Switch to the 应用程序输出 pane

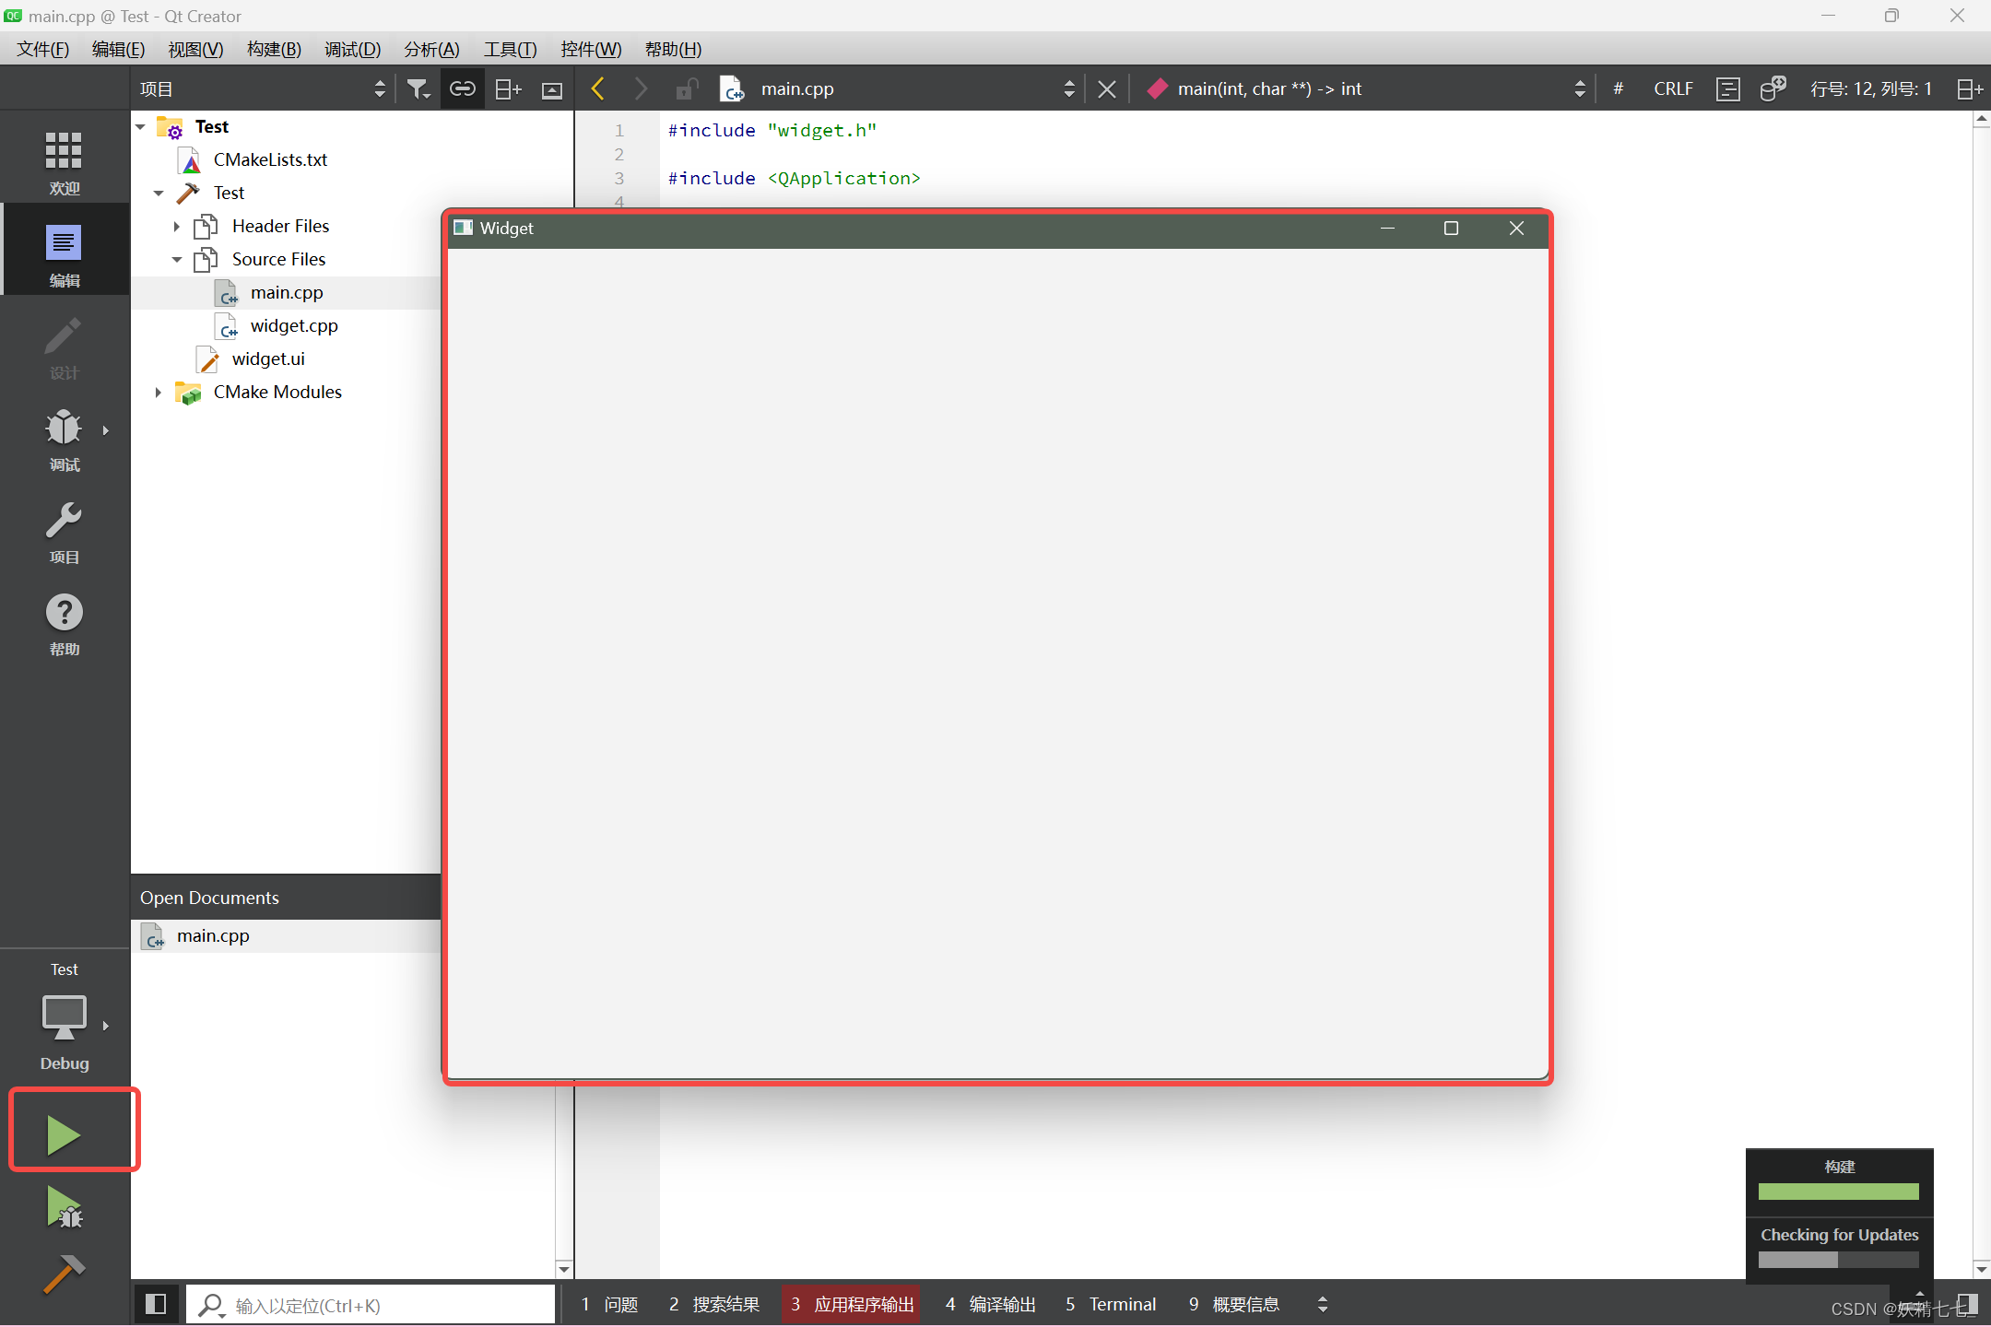851,1304
